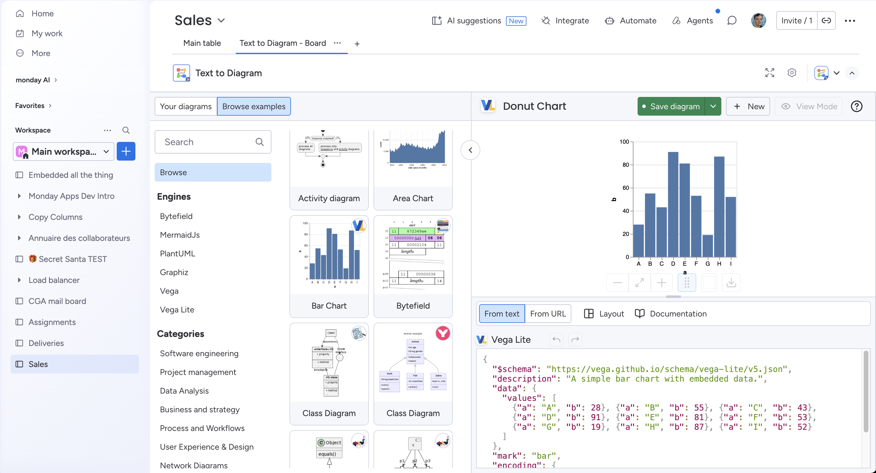Open the Bar Chart example thumbnail
Viewport: 876px width, 473px height.
click(x=329, y=255)
